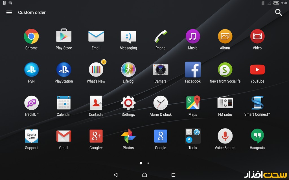This screenshot has width=289, height=180.
Task: Select the first app drawer page dot
Action: pyautogui.click(x=141, y=163)
